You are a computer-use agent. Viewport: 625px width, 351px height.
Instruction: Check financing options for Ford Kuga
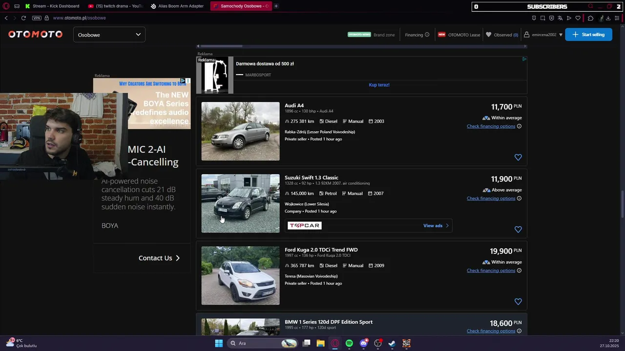[x=491, y=271]
